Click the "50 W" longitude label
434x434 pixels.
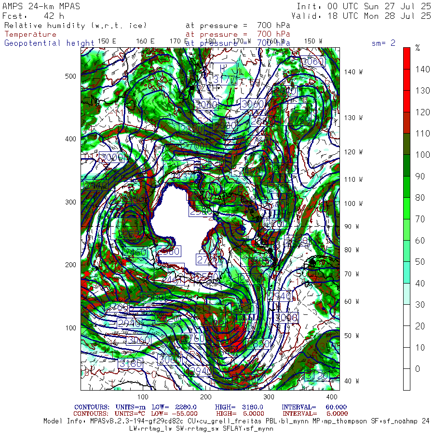point(352,336)
